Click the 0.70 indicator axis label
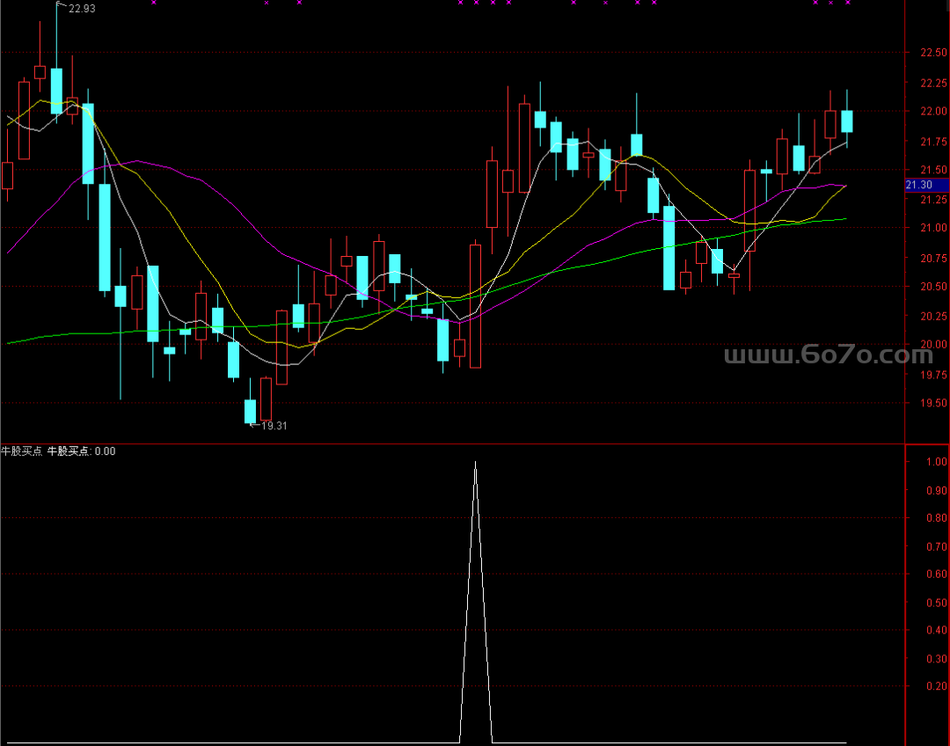This screenshot has height=746, width=950. coord(937,546)
